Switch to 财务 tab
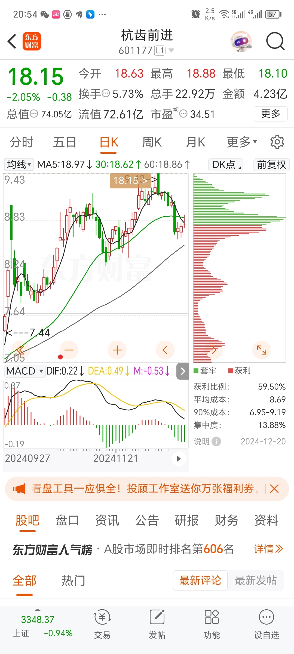The image size is (294, 654). tap(226, 520)
